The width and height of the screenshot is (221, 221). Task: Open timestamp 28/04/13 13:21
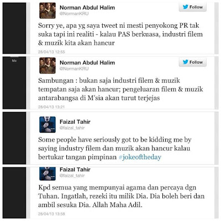51,107
